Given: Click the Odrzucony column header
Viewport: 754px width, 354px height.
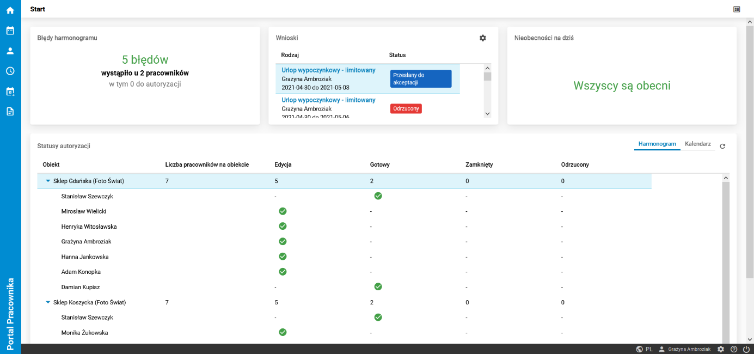Looking at the screenshot, I should click(575, 164).
